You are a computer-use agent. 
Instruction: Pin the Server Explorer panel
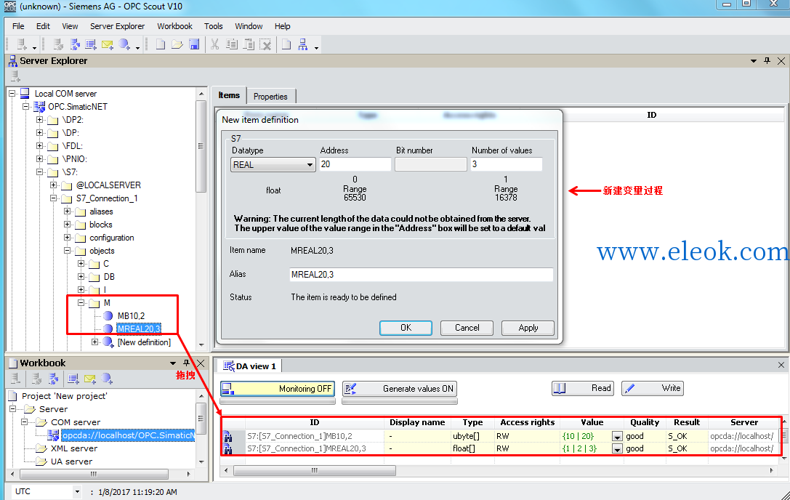pos(767,60)
